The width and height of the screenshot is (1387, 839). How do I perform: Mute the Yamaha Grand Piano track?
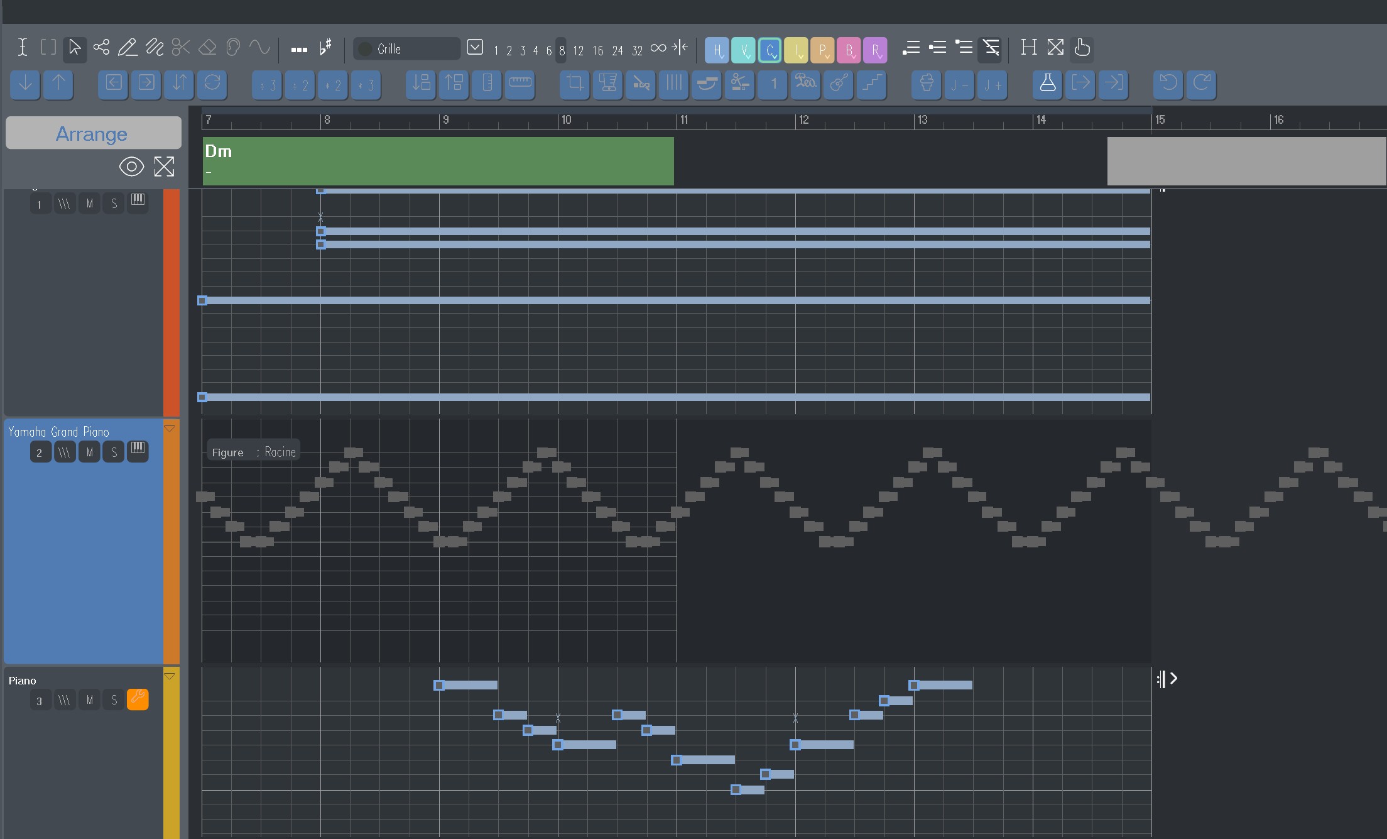point(89,452)
